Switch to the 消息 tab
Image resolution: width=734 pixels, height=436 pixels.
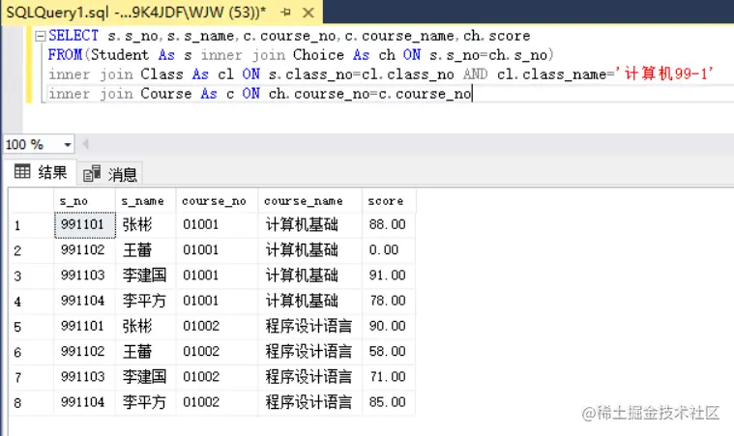pos(110,174)
